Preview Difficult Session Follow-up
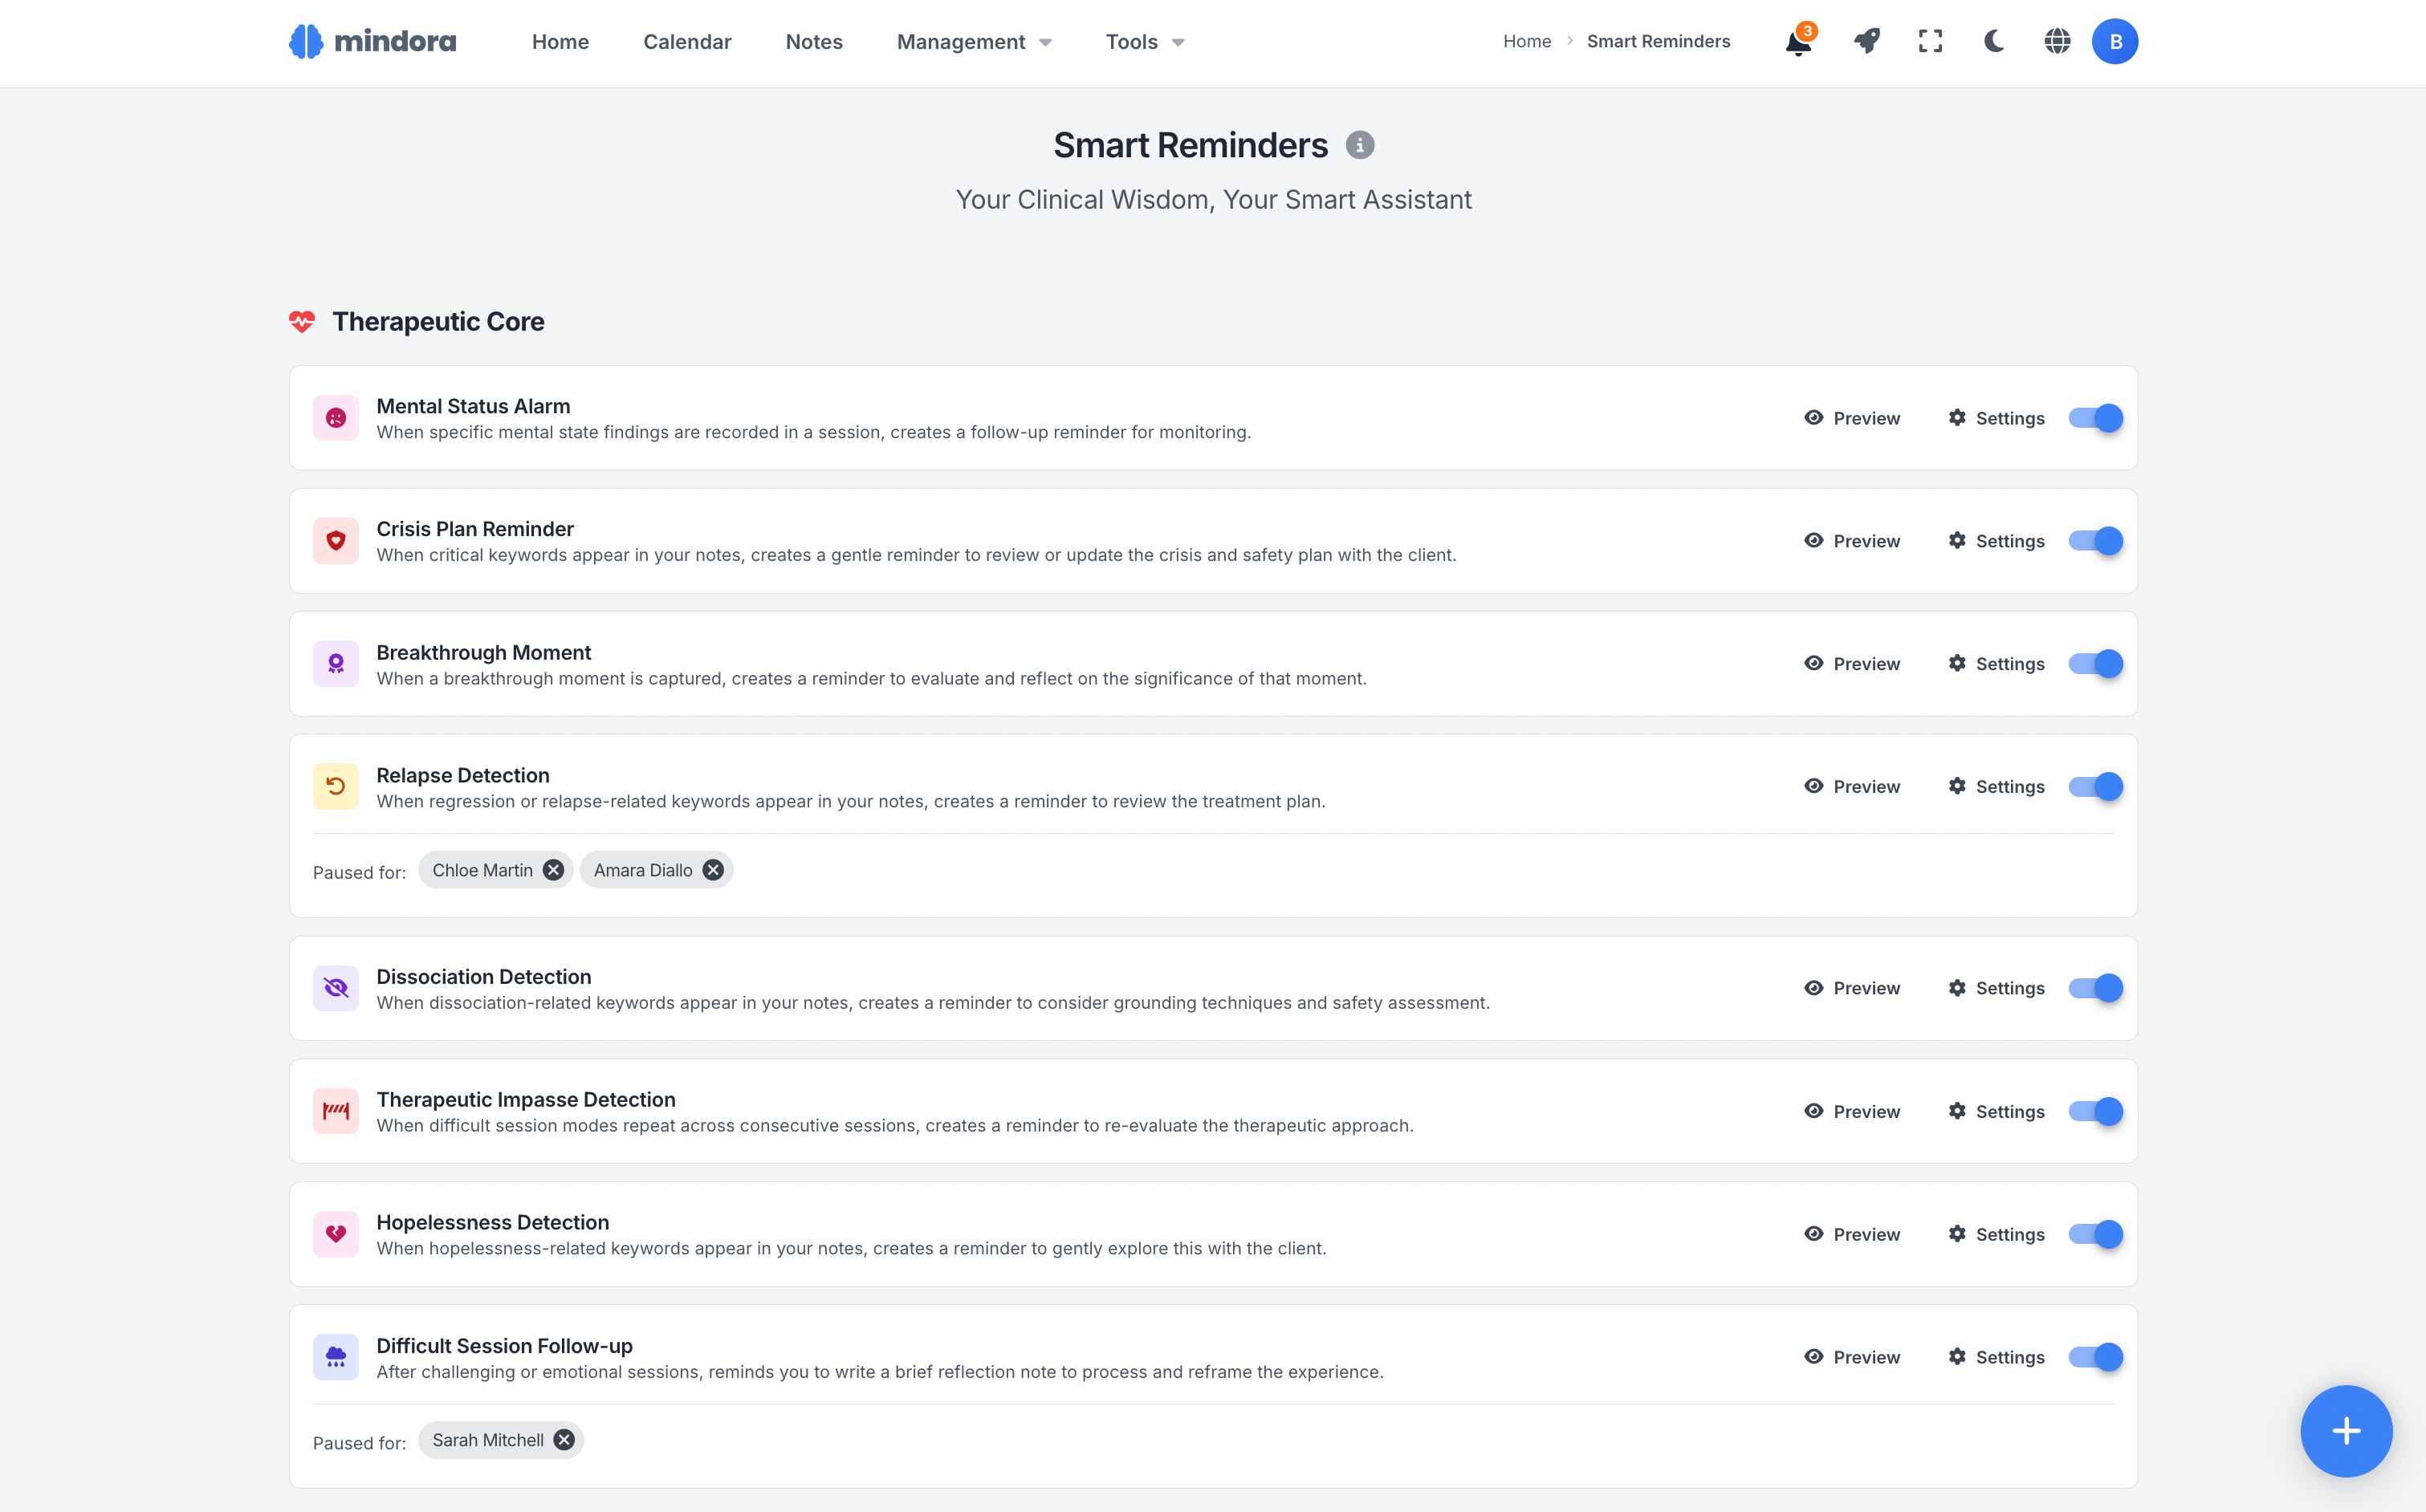Screen dimensions: 2426x1512 1852,1357
